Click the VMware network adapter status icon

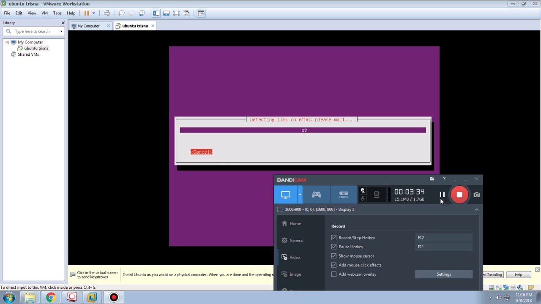tap(506, 288)
